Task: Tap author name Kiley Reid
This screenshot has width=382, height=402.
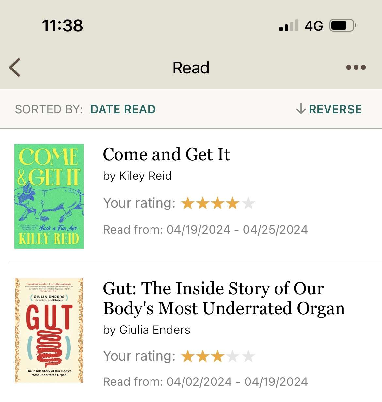Action: pos(146,176)
